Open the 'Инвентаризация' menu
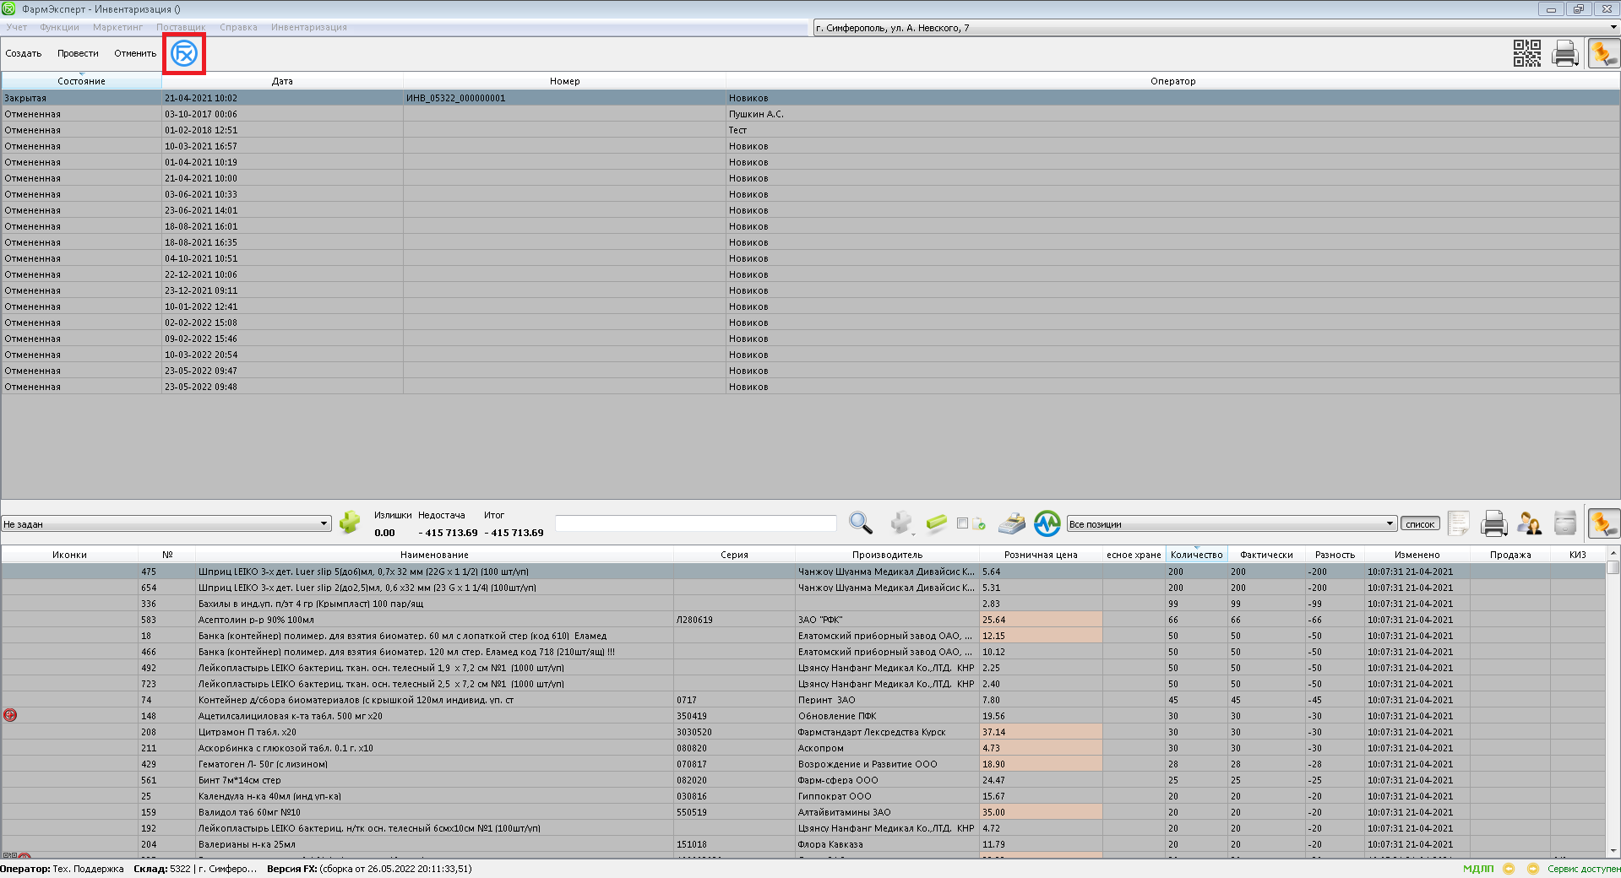This screenshot has height=878, width=1621. pos(308,27)
